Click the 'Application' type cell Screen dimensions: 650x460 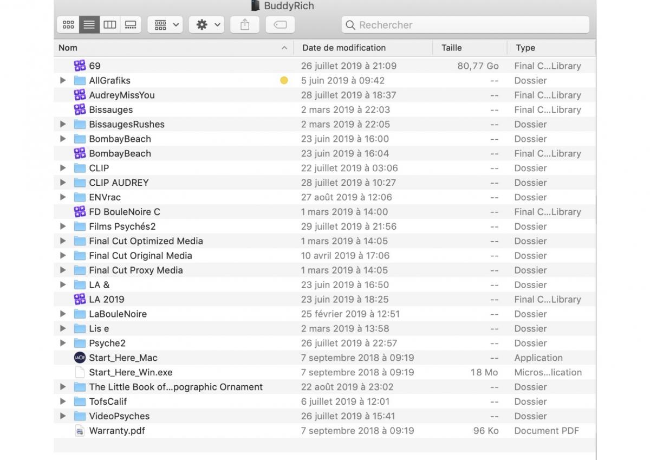coord(538,358)
